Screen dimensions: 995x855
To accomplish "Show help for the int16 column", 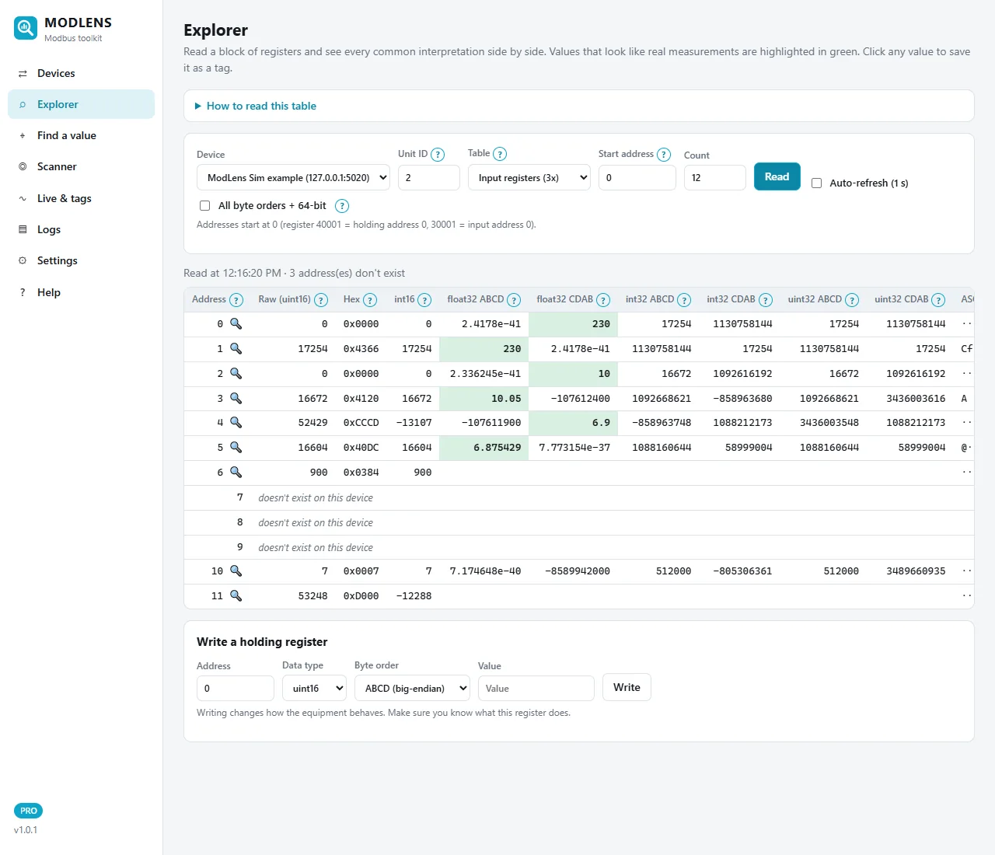I will [x=424, y=300].
